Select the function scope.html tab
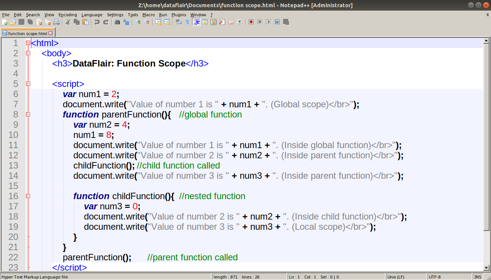This screenshot has width=491, height=280. (27, 33)
